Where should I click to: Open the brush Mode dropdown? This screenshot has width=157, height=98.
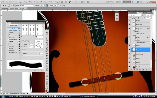[27, 5]
